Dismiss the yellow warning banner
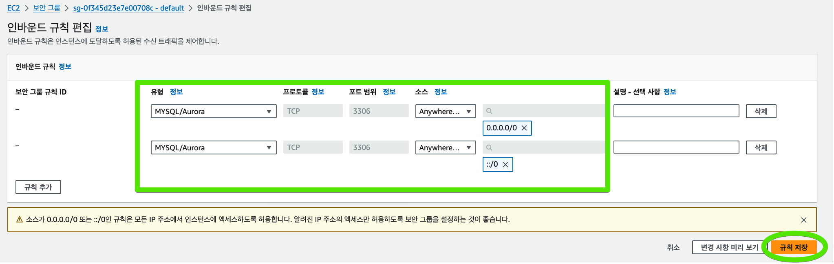The image size is (834, 264). tap(804, 220)
